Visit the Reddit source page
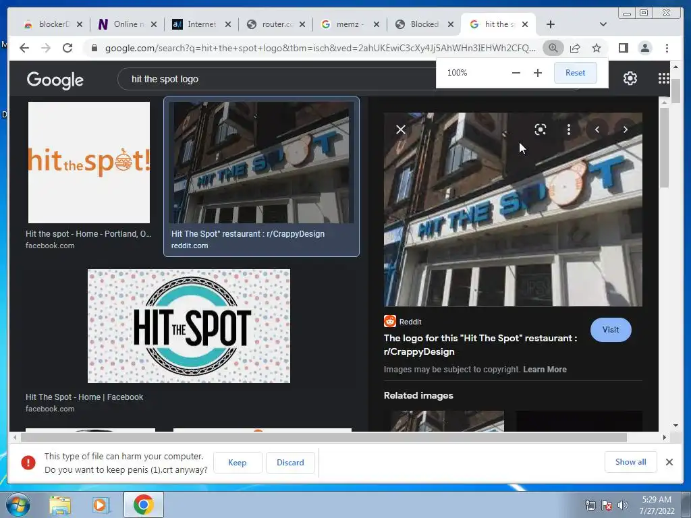Image resolution: width=691 pixels, height=518 pixels. [x=610, y=330]
